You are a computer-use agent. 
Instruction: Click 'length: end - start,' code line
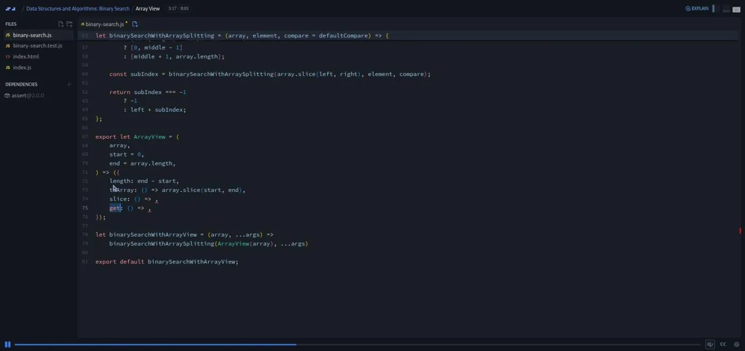pyautogui.click(x=144, y=181)
